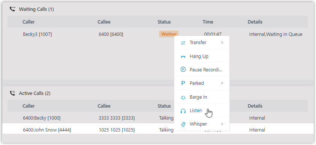316x145 pixels.
Task: Select caller 6400:John Snow [4444]
Action: click(x=47, y=130)
